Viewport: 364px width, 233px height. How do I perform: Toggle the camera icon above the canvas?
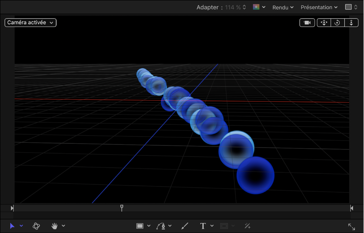tap(307, 23)
